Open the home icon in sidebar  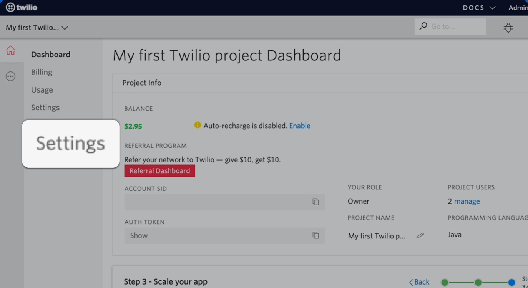click(10, 50)
